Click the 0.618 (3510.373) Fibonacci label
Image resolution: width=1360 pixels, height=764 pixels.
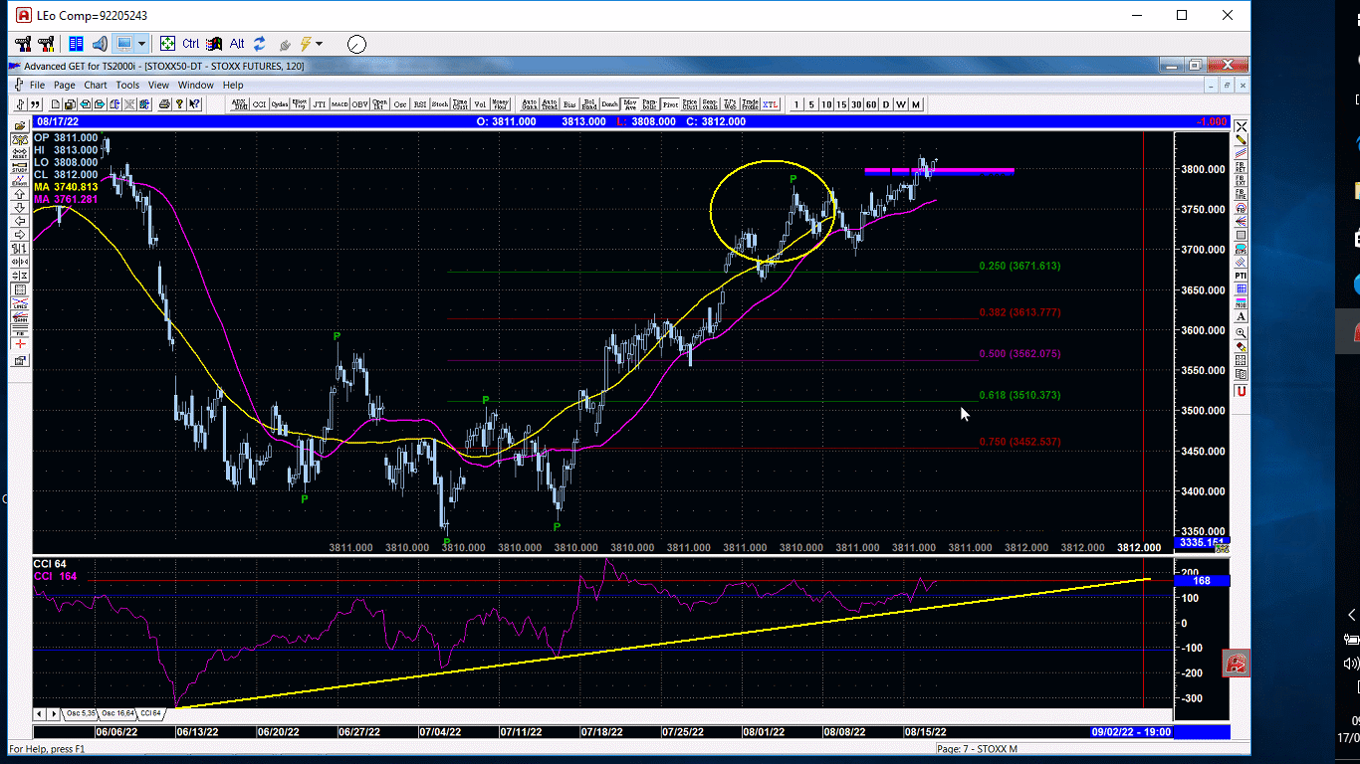click(1020, 395)
